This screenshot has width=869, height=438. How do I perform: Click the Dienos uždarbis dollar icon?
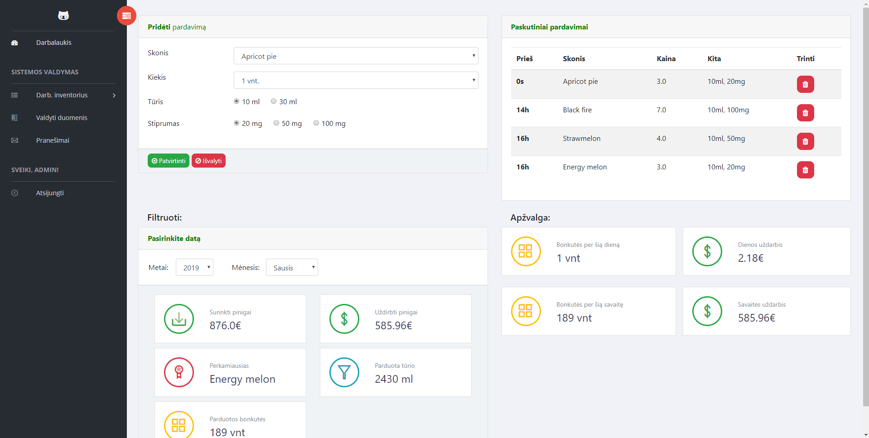point(707,251)
